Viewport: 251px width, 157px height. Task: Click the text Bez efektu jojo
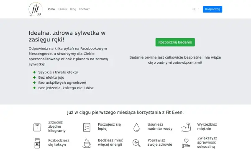coord(51,77)
